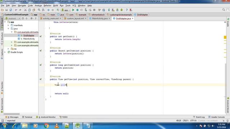
Task: Click the Find magnifier icon in the toolbar
Action: pos(39,10)
